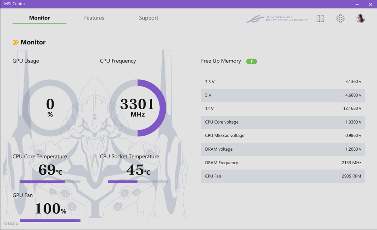Image resolution: width=377 pixels, height=230 pixels.
Task: Click the 100 % fan reading
Action: (51, 209)
